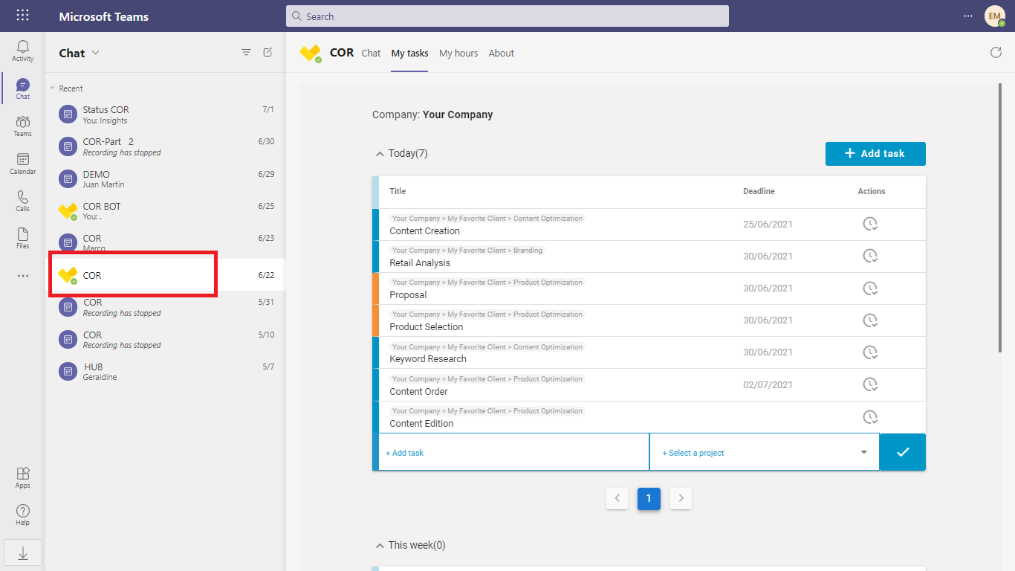Image resolution: width=1015 pixels, height=571 pixels.
Task: Click the 25/06/2021 deadline cell
Action: (x=768, y=225)
